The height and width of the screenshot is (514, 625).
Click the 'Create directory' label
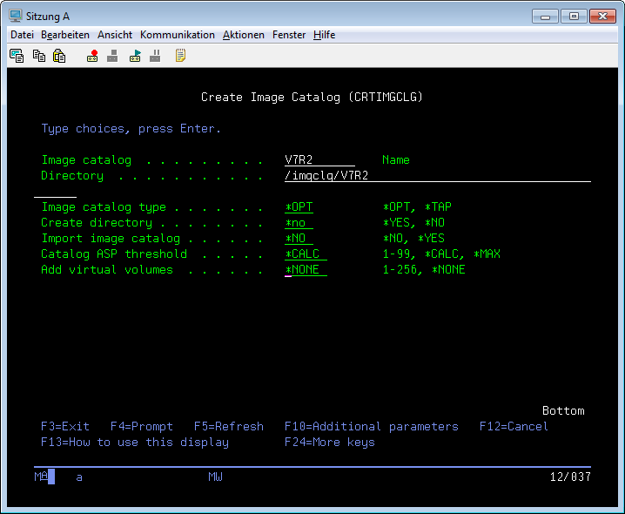(97, 223)
